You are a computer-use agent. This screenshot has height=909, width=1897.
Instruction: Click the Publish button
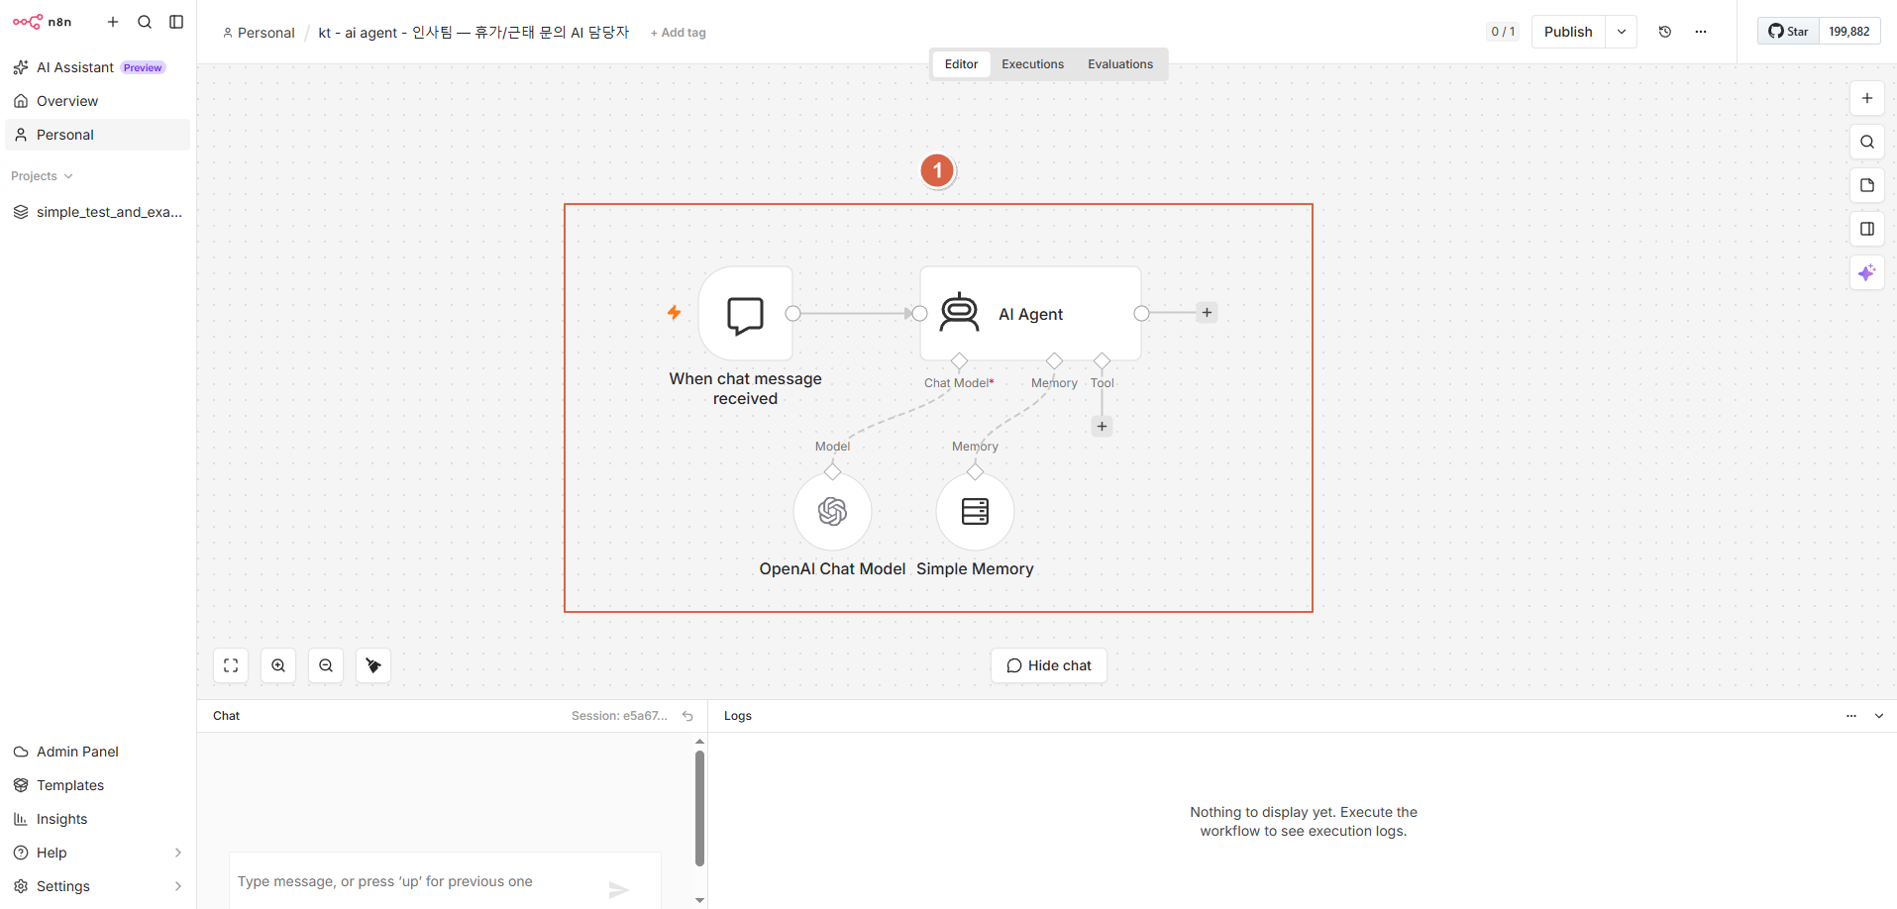[x=1568, y=32]
